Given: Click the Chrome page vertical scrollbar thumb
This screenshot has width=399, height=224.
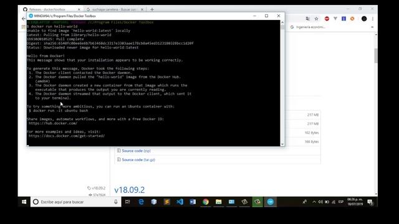Looking at the screenshot, I should 376,55.
